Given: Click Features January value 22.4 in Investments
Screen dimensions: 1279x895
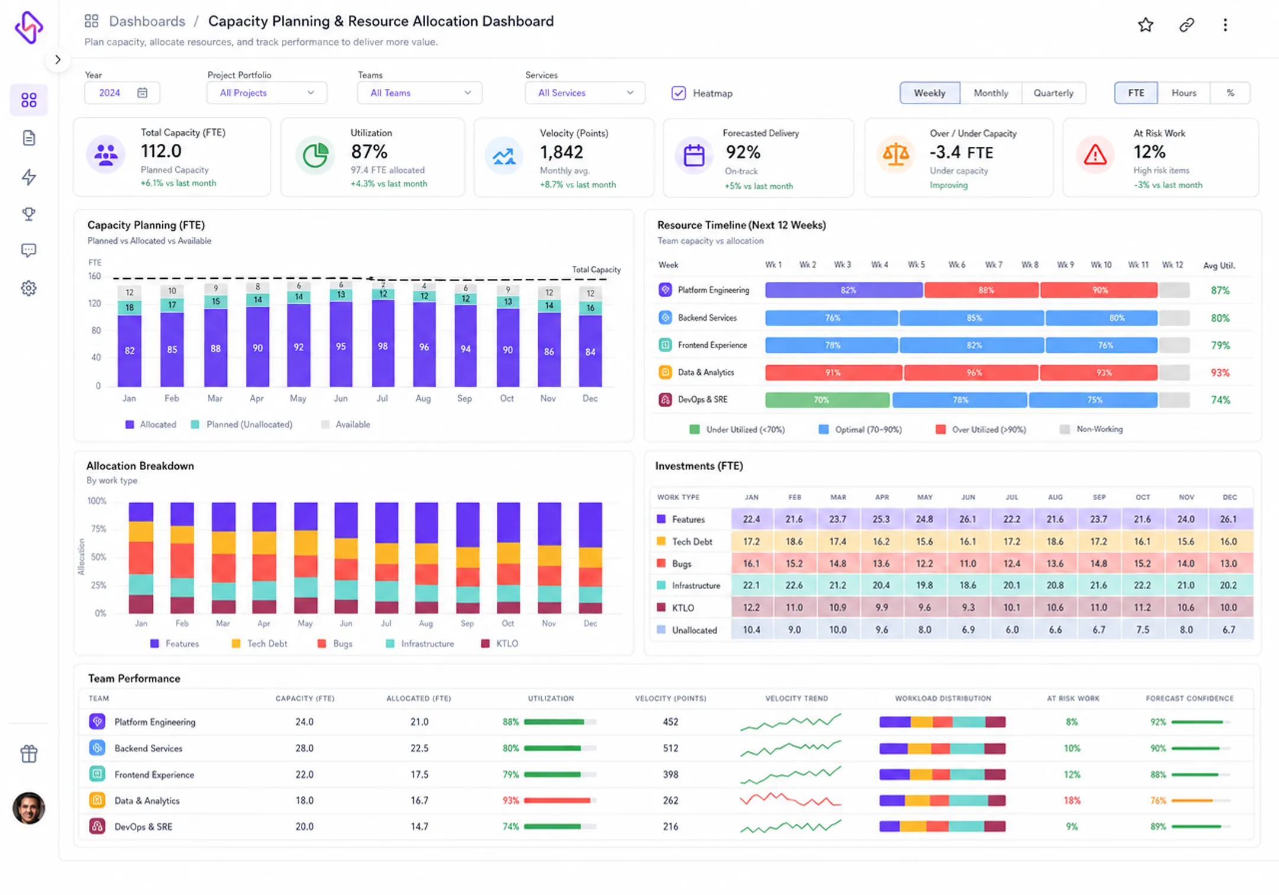Looking at the screenshot, I should (x=751, y=519).
